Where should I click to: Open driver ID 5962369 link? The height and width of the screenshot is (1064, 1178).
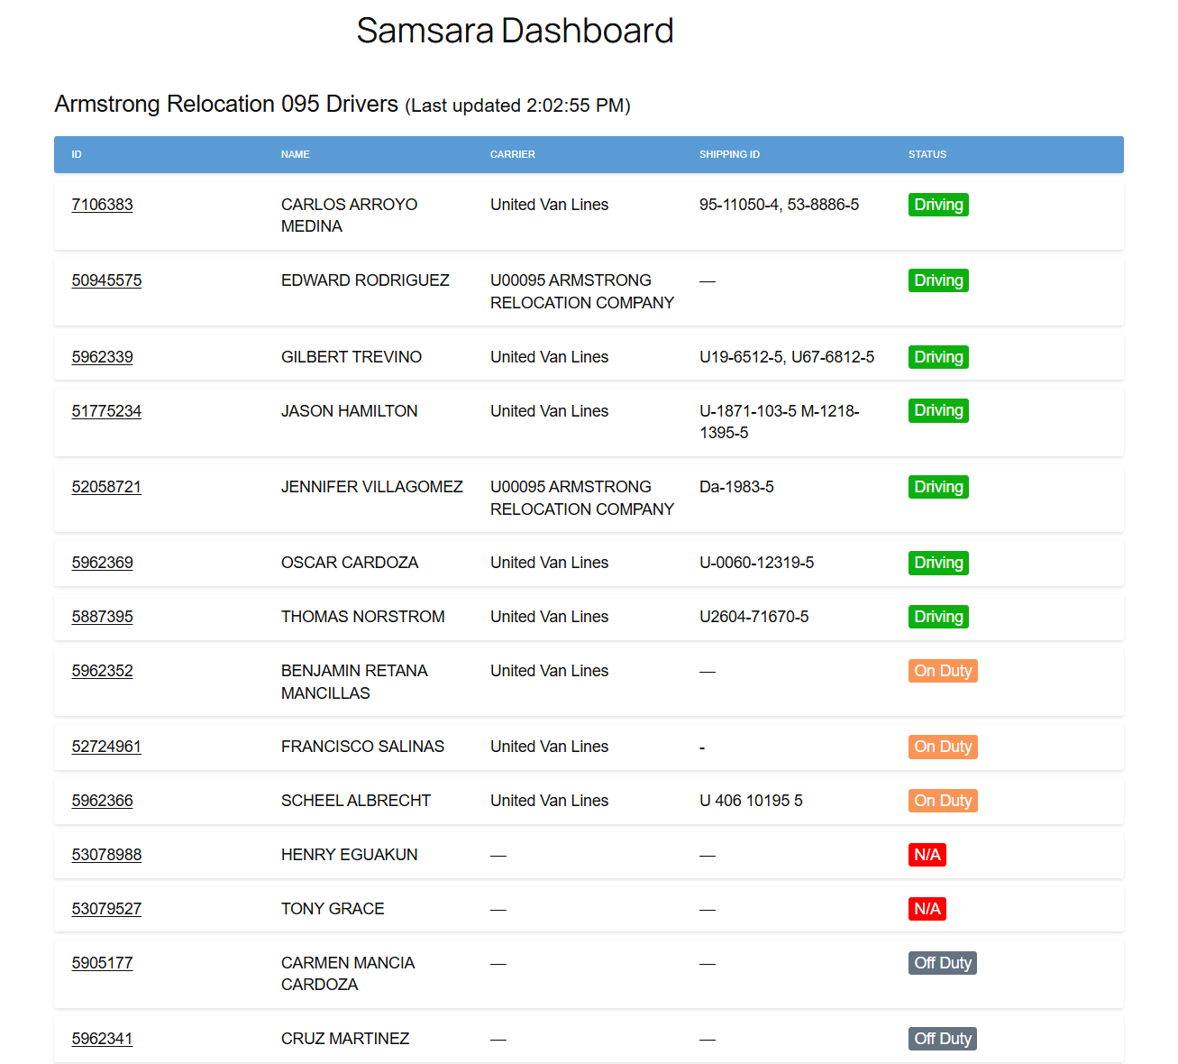[102, 563]
